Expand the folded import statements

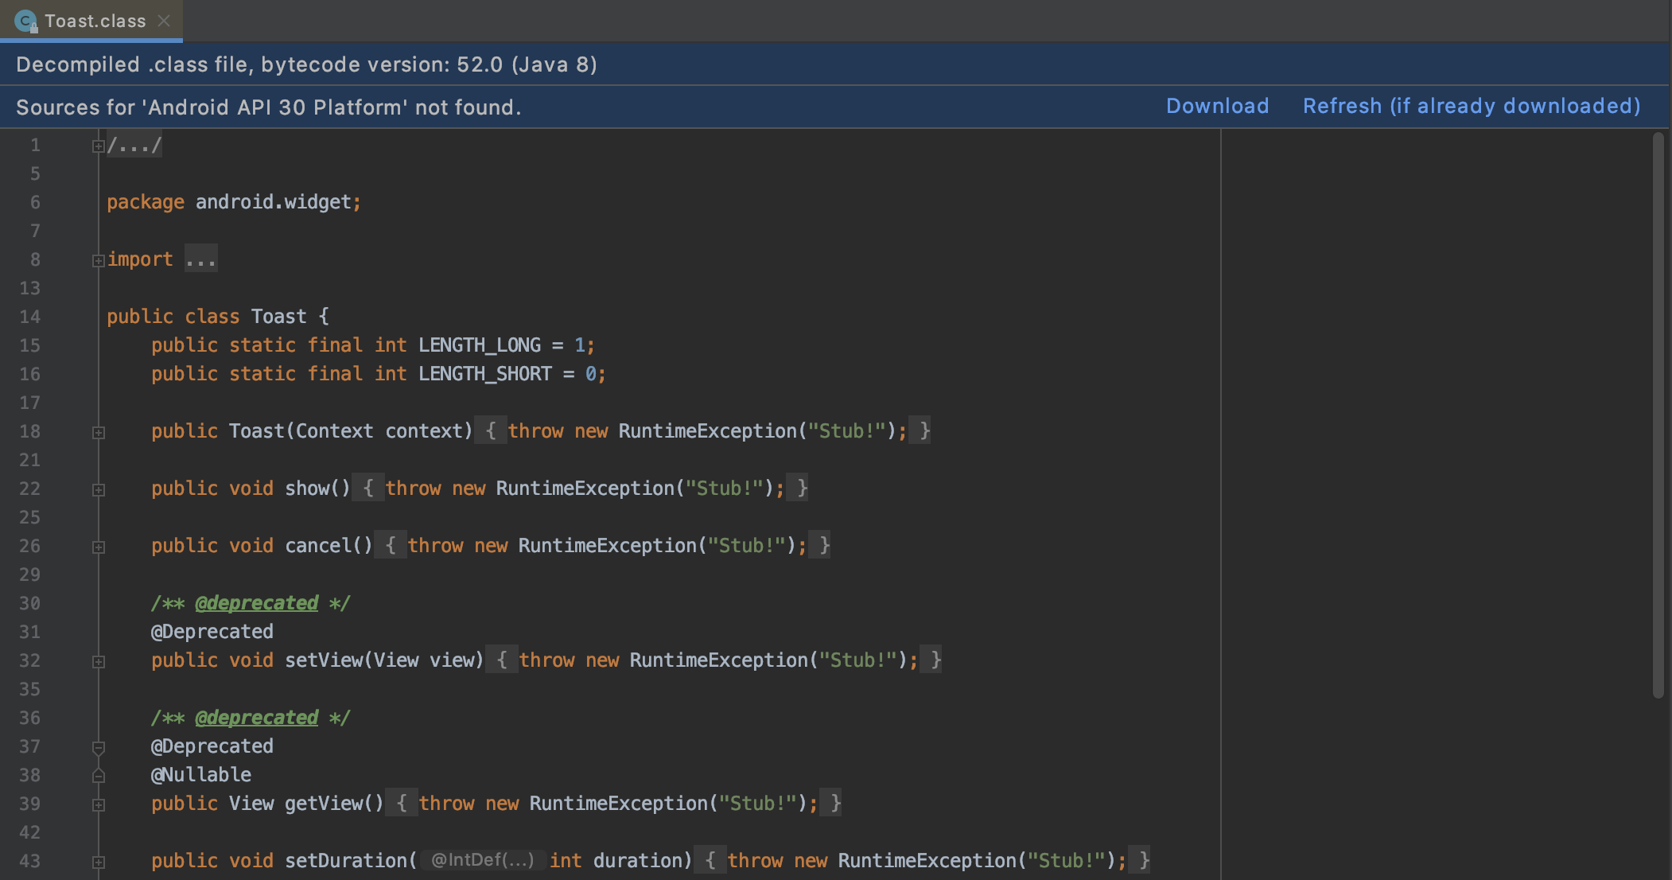(x=98, y=260)
